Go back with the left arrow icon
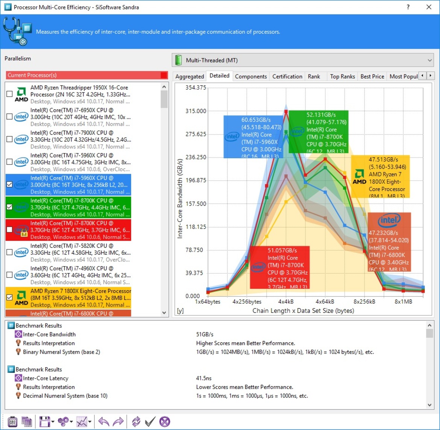Viewport: 440px width, 430px height. (103, 422)
